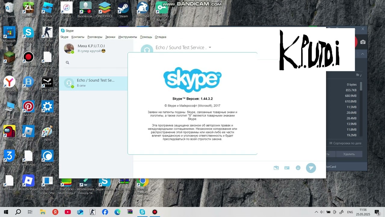This screenshot has width=385, height=217.
Task: Open the emoticon picker in Skype
Action: [298, 168]
